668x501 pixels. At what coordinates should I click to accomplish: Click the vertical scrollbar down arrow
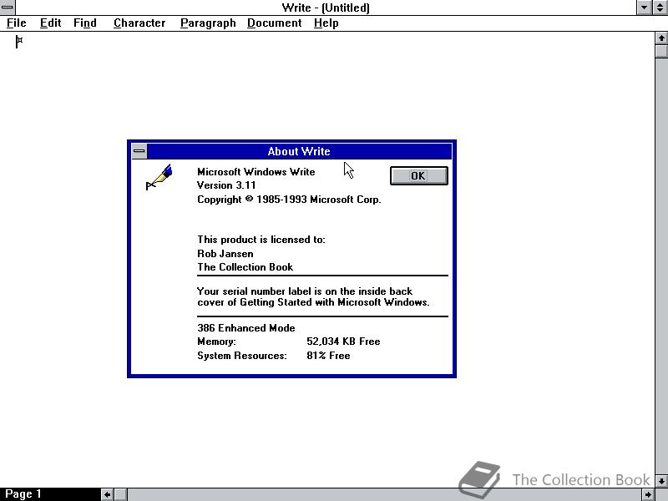click(x=661, y=481)
